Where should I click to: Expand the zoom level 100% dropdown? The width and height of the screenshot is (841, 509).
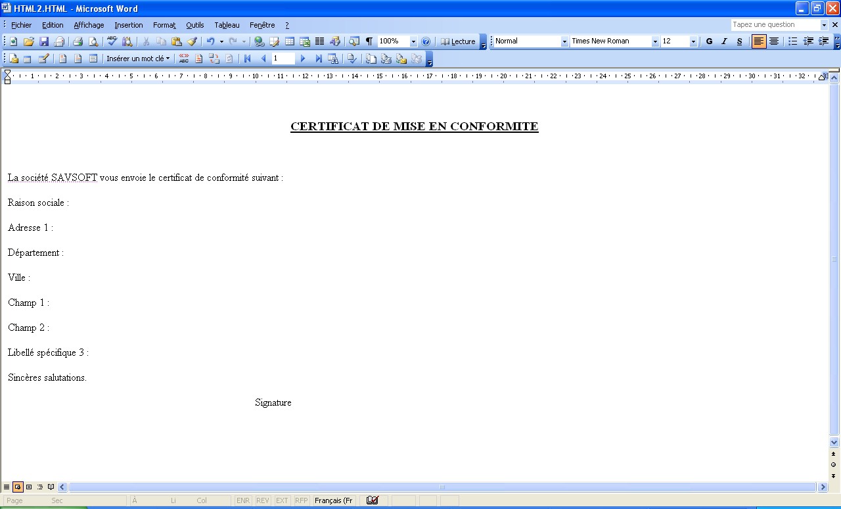pyautogui.click(x=413, y=41)
